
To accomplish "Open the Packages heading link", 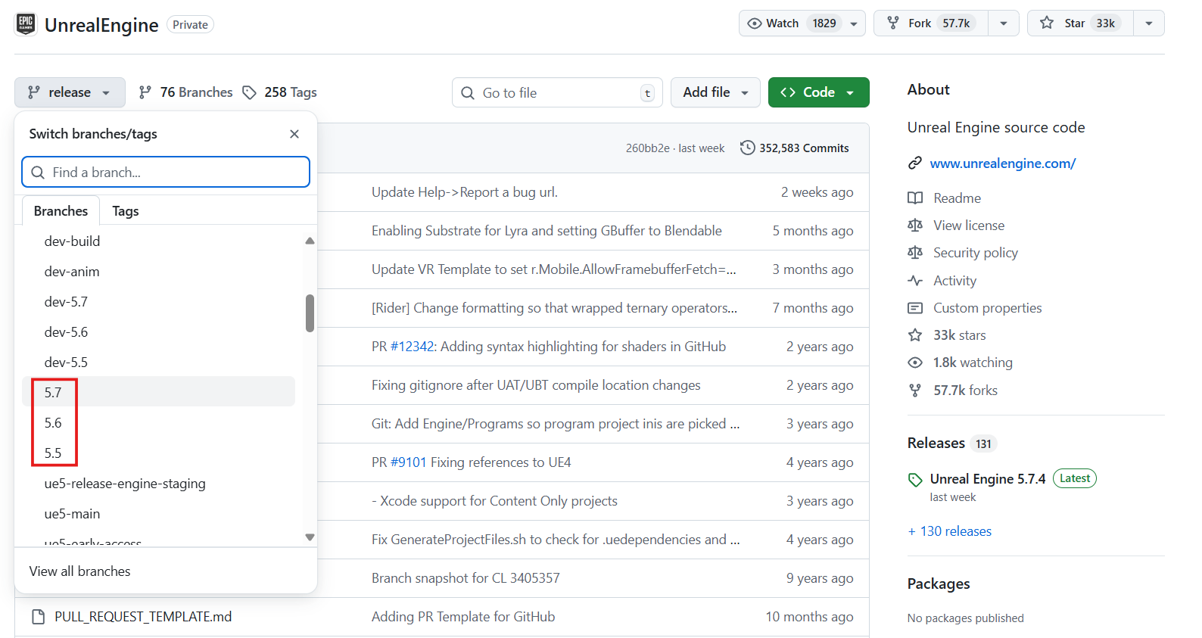I will 939,584.
